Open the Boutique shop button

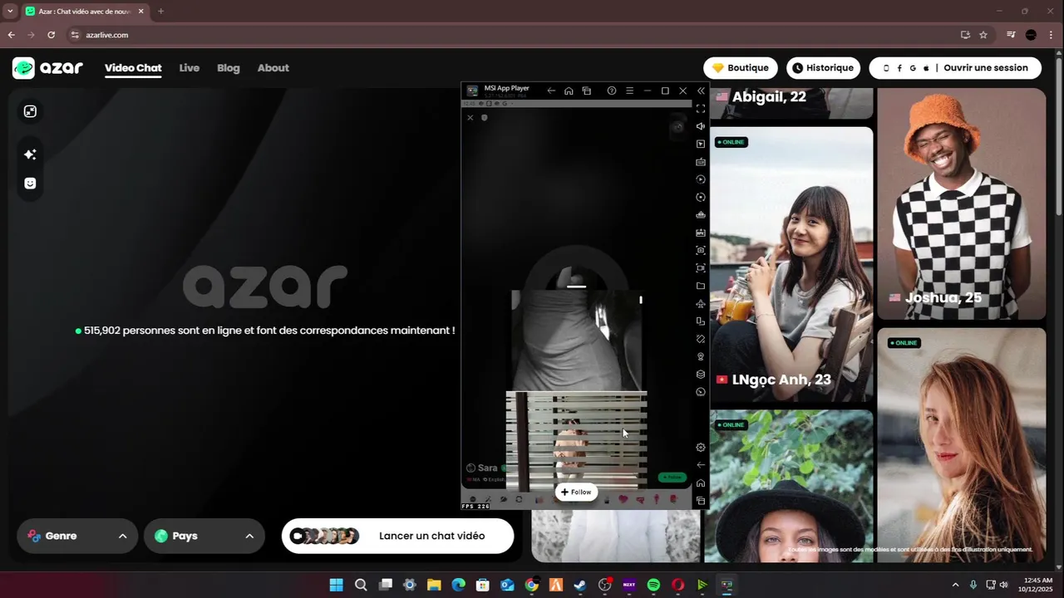pyautogui.click(x=741, y=68)
